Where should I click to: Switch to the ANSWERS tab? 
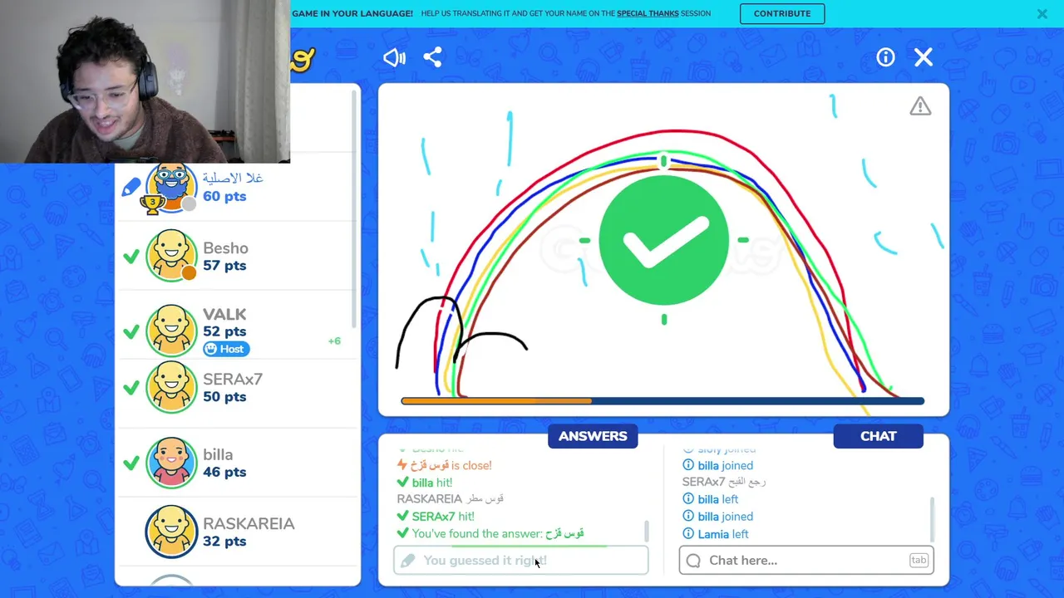pos(593,436)
